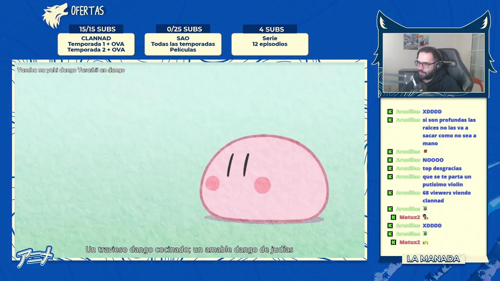500x281 pixels.
Task: Click the face emote in Matux2's message above the lower XDDDD
Action: [x=425, y=217]
